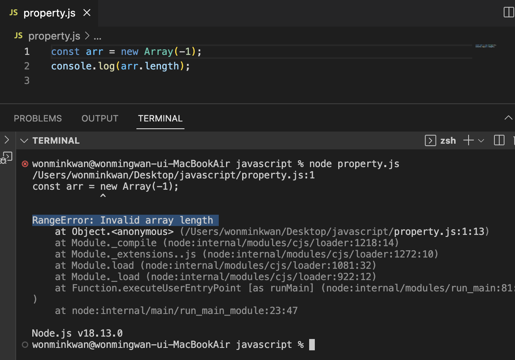Close the property.js editor tab
Viewport: 515px width, 360px height.
[87, 13]
